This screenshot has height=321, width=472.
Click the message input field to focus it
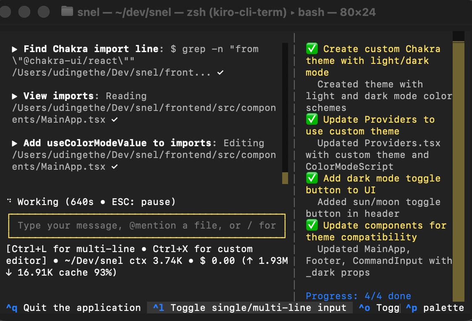[x=147, y=226]
